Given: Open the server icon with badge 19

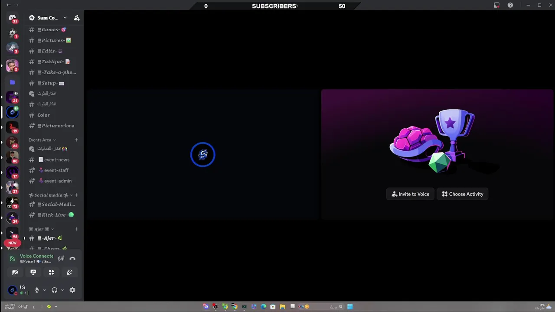Looking at the screenshot, I should point(12,127).
